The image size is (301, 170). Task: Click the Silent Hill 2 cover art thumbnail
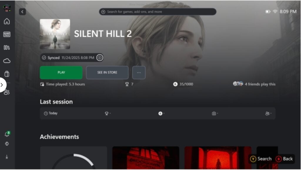pyautogui.click(x=55, y=34)
